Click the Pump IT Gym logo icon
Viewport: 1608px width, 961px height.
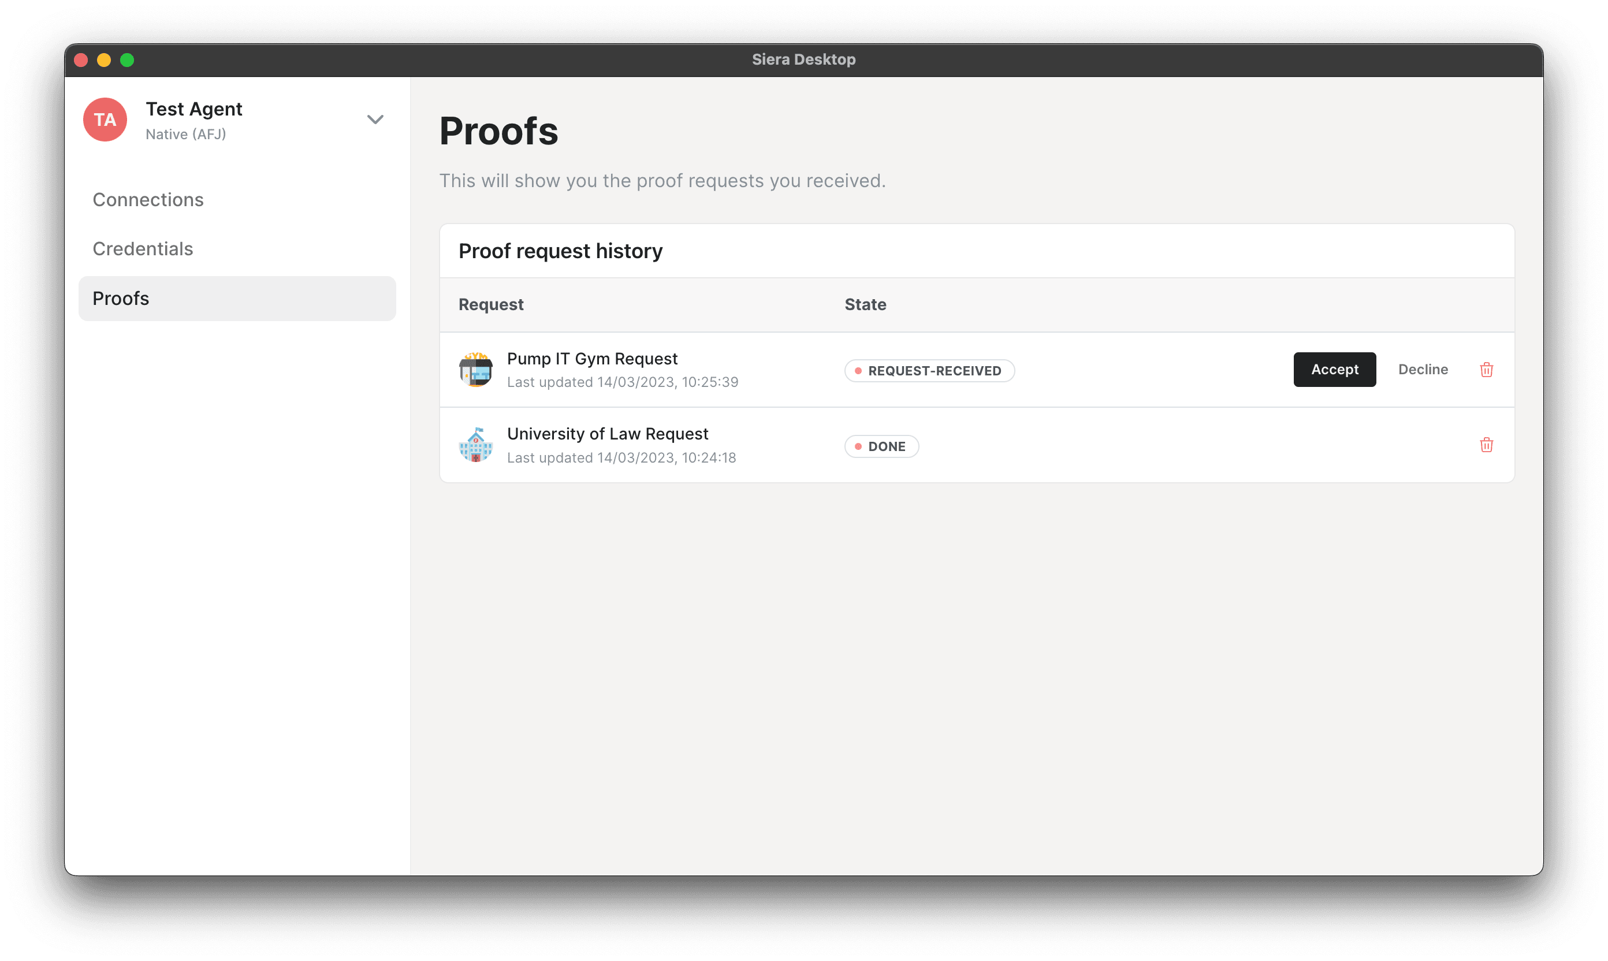[x=475, y=370]
